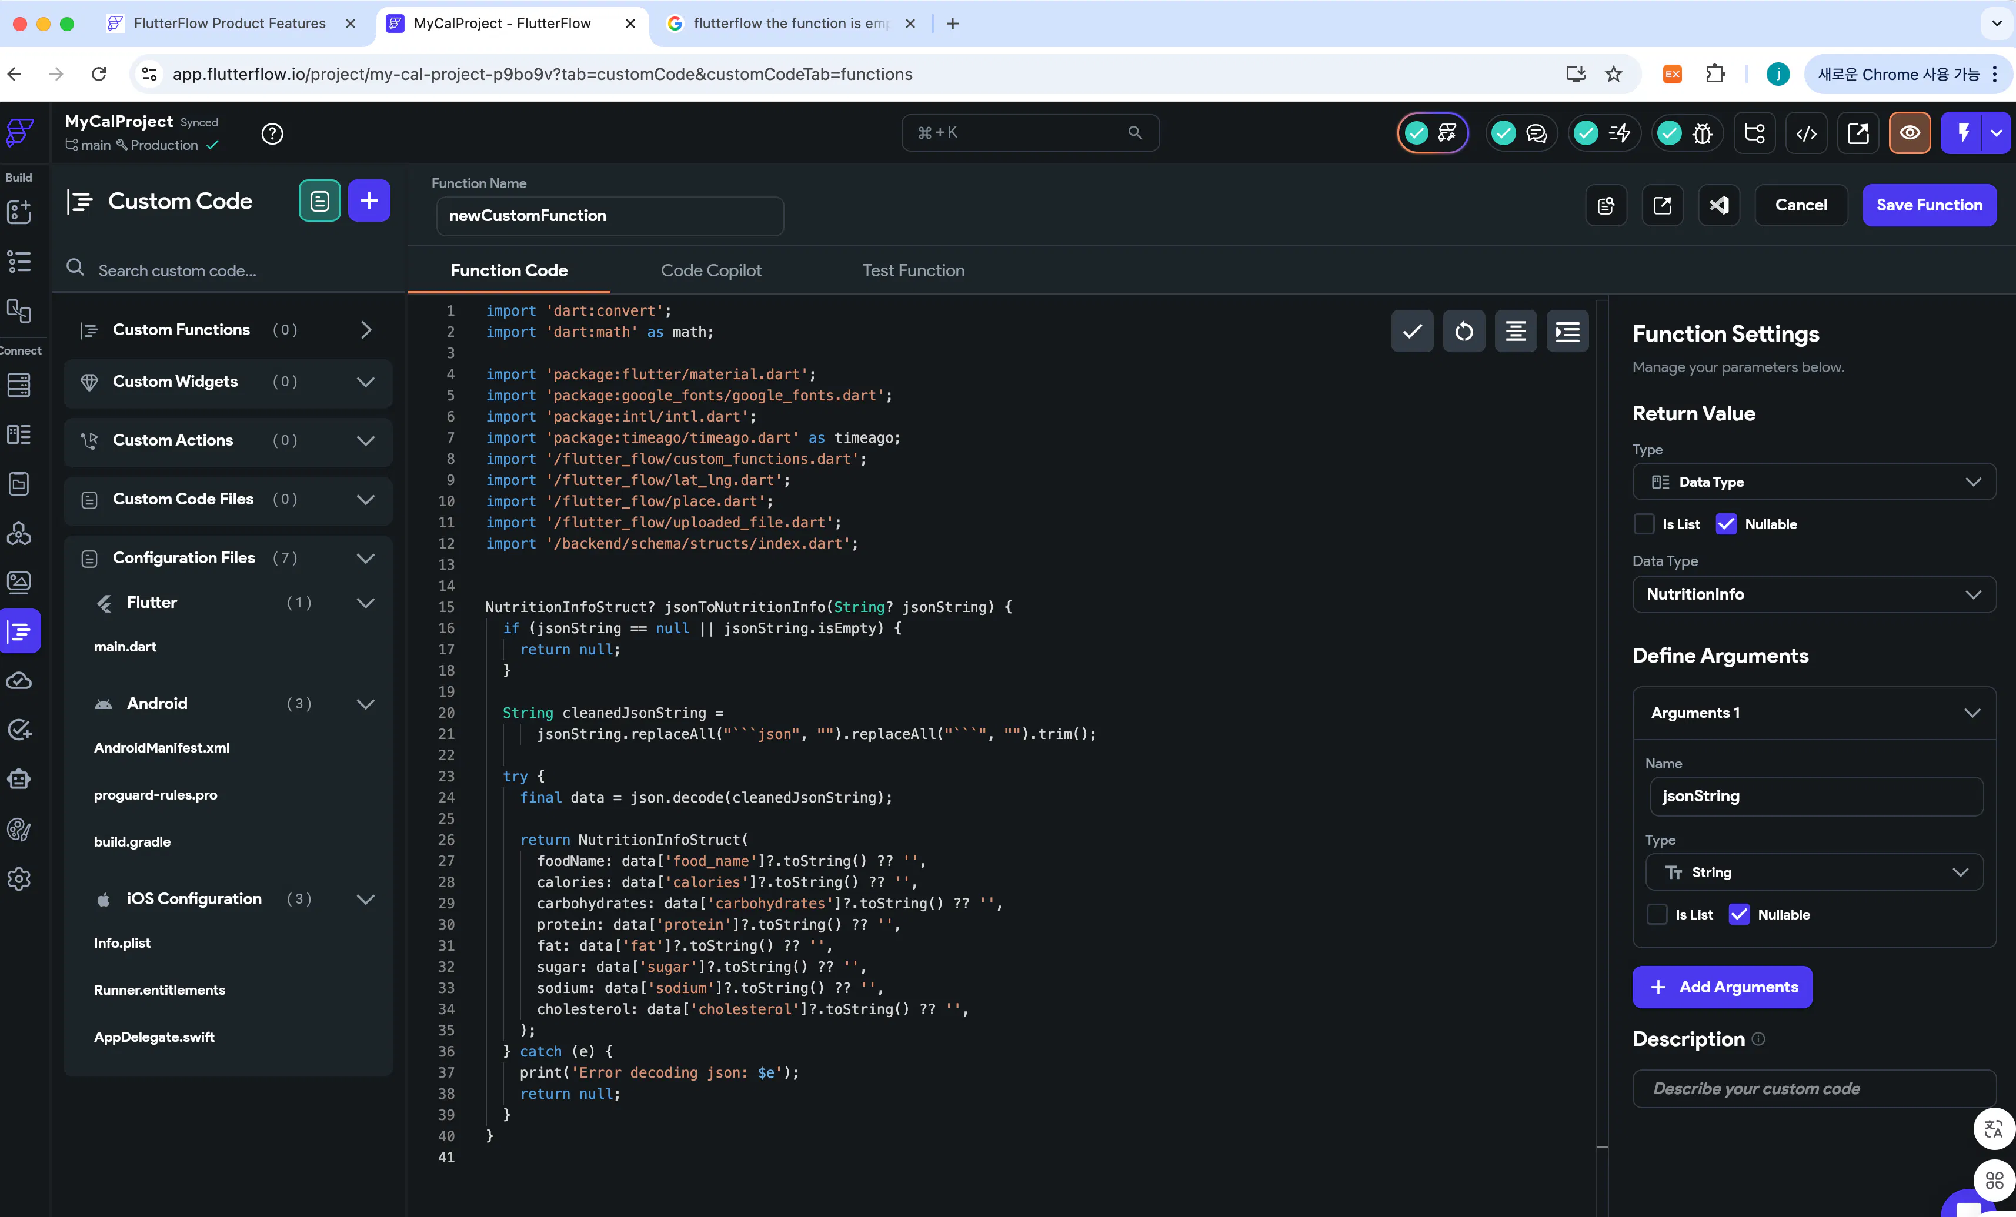Run test mode lightning button
This screenshot has width=2016, height=1217.
1962,132
